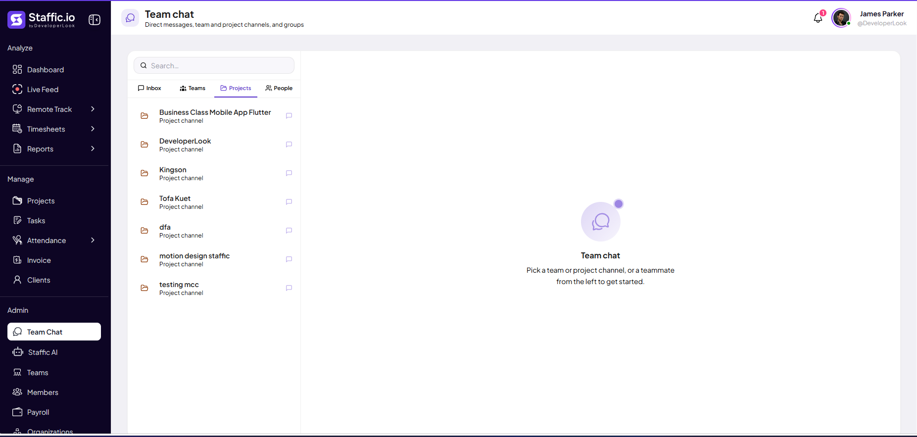Viewport: 917px width, 437px height.
Task: Open Invoice page
Action: pyautogui.click(x=54, y=260)
